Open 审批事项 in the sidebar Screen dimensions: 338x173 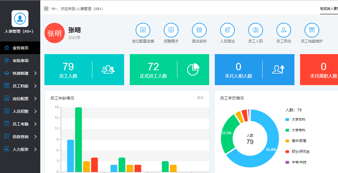[20, 61]
